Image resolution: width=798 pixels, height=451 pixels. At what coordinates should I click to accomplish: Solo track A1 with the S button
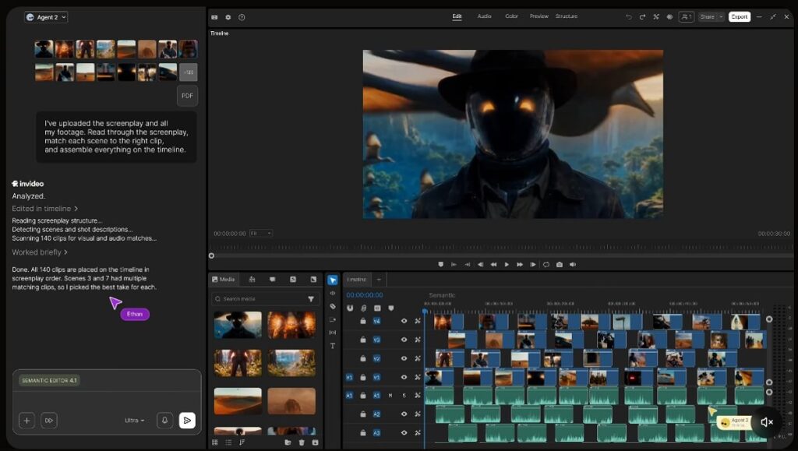[x=404, y=395]
